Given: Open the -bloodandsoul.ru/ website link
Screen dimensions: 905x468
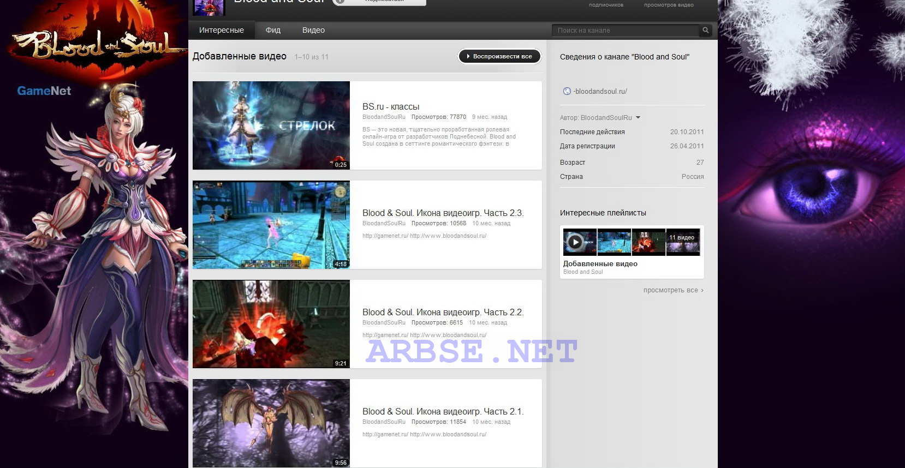Looking at the screenshot, I should click(600, 91).
